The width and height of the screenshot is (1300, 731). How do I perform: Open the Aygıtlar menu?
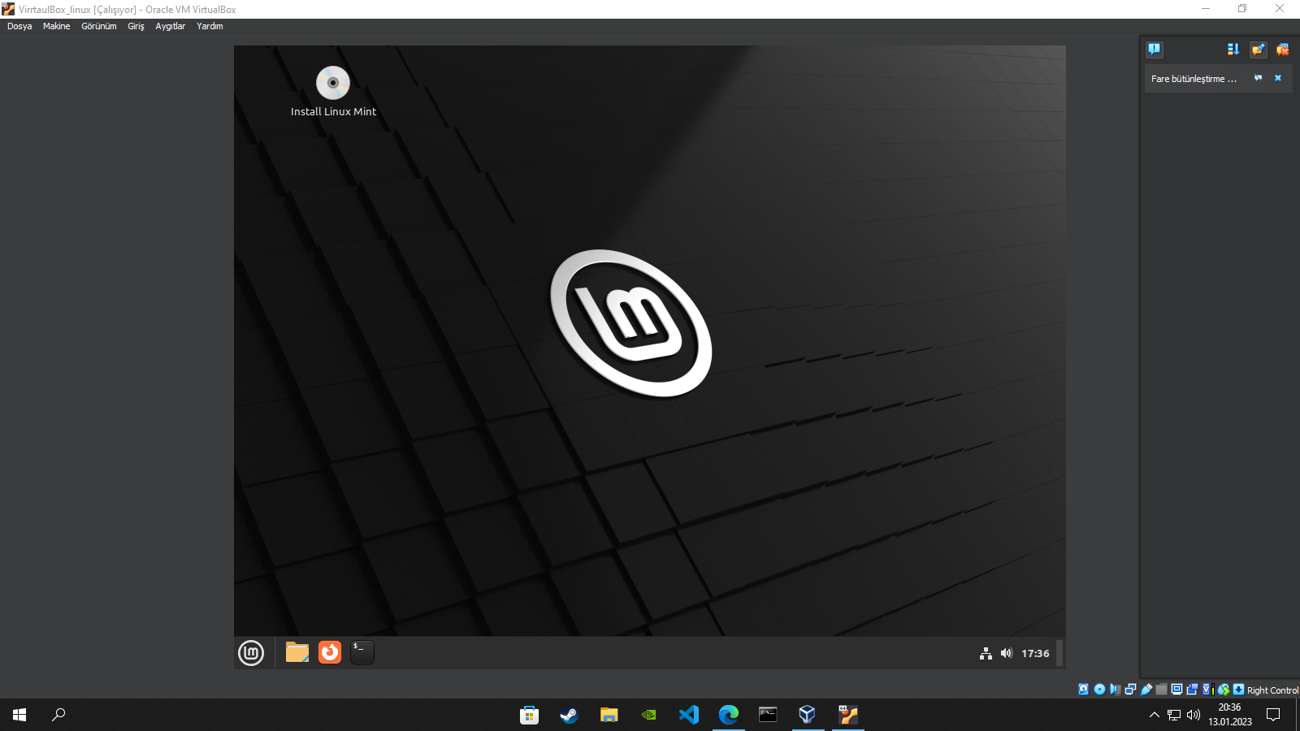(171, 26)
